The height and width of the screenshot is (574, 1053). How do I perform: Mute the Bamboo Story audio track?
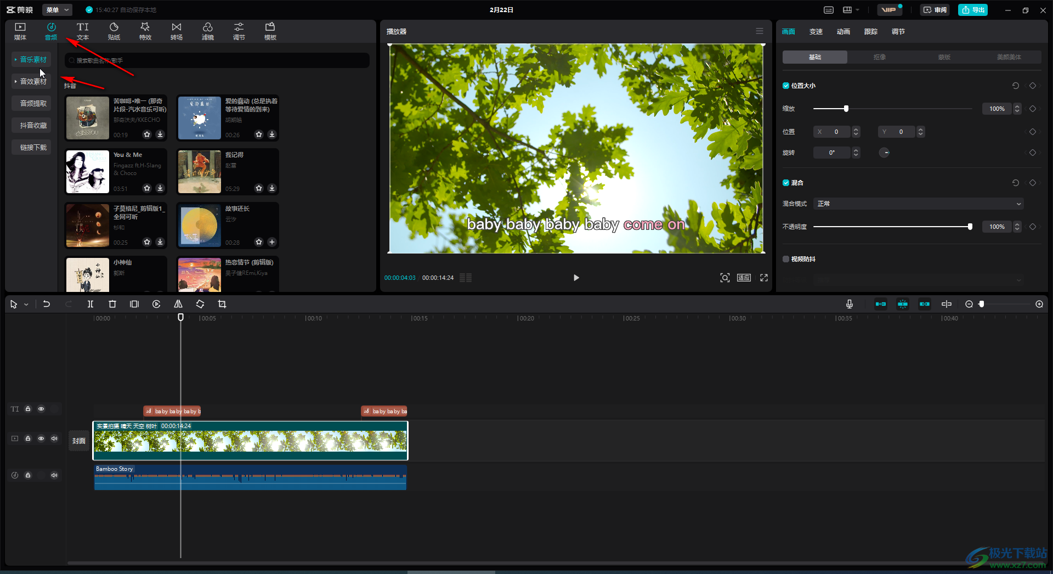pyautogui.click(x=54, y=475)
